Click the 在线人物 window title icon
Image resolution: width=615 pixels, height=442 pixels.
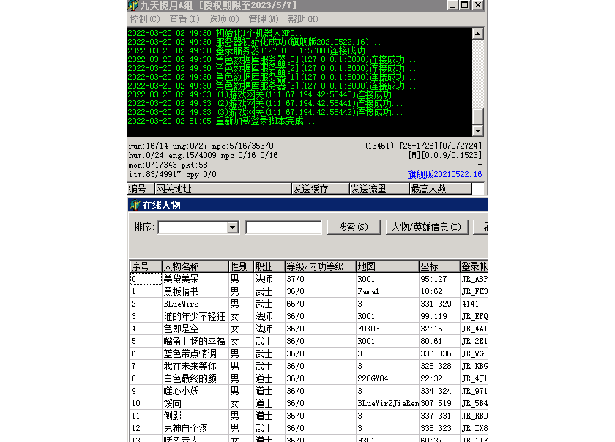(134, 205)
